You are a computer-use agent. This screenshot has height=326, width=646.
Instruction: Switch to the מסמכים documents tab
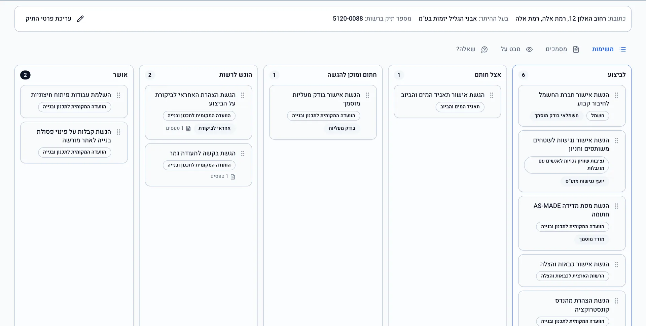(562, 49)
